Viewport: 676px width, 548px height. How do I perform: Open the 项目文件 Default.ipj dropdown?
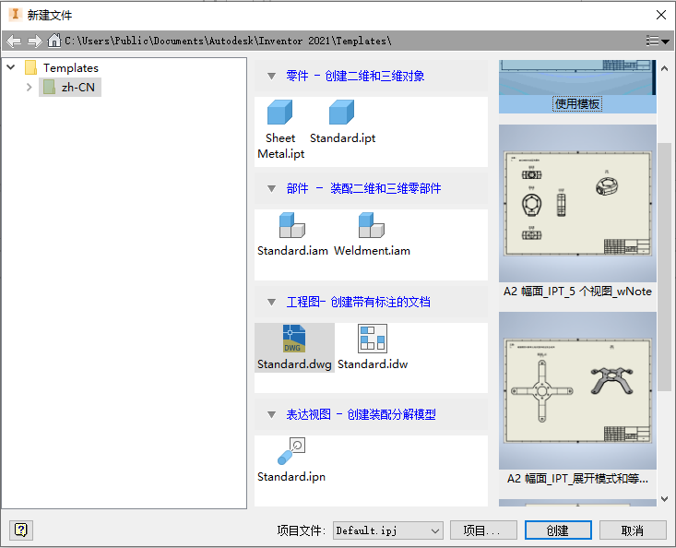[x=388, y=530]
